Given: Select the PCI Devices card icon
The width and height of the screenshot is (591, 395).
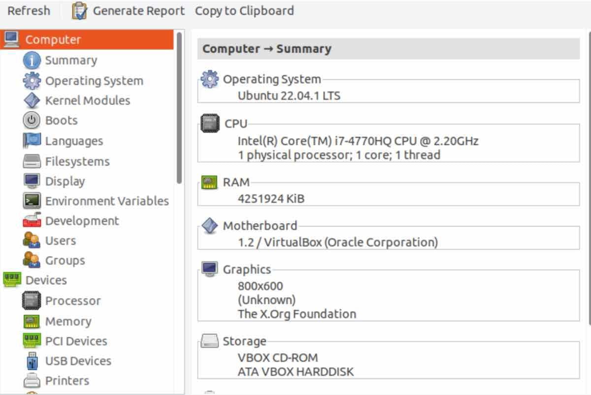Looking at the screenshot, I should point(32,340).
